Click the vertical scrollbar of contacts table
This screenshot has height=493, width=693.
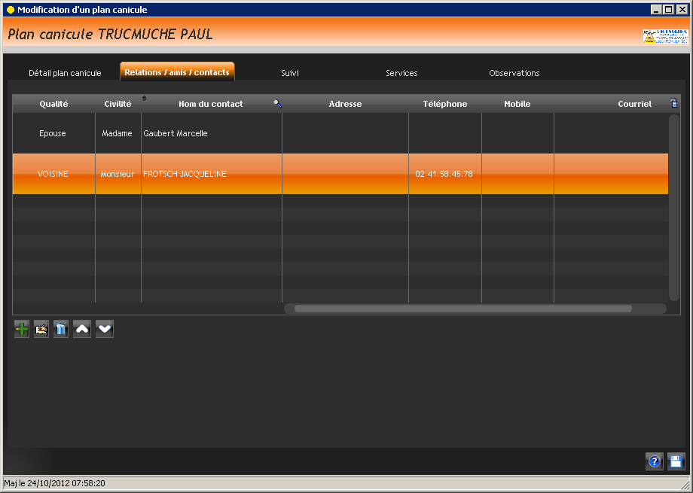click(x=673, y=203)
